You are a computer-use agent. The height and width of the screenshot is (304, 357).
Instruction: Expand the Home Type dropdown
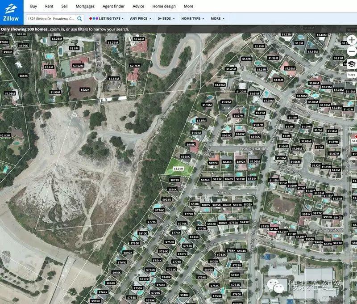click(192, 19)
